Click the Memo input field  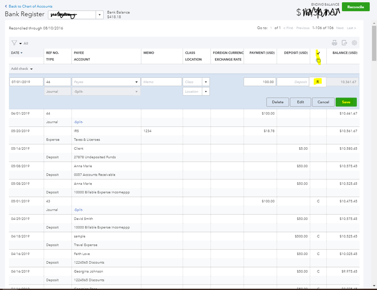pyautogui.click(x=162, y=82)
